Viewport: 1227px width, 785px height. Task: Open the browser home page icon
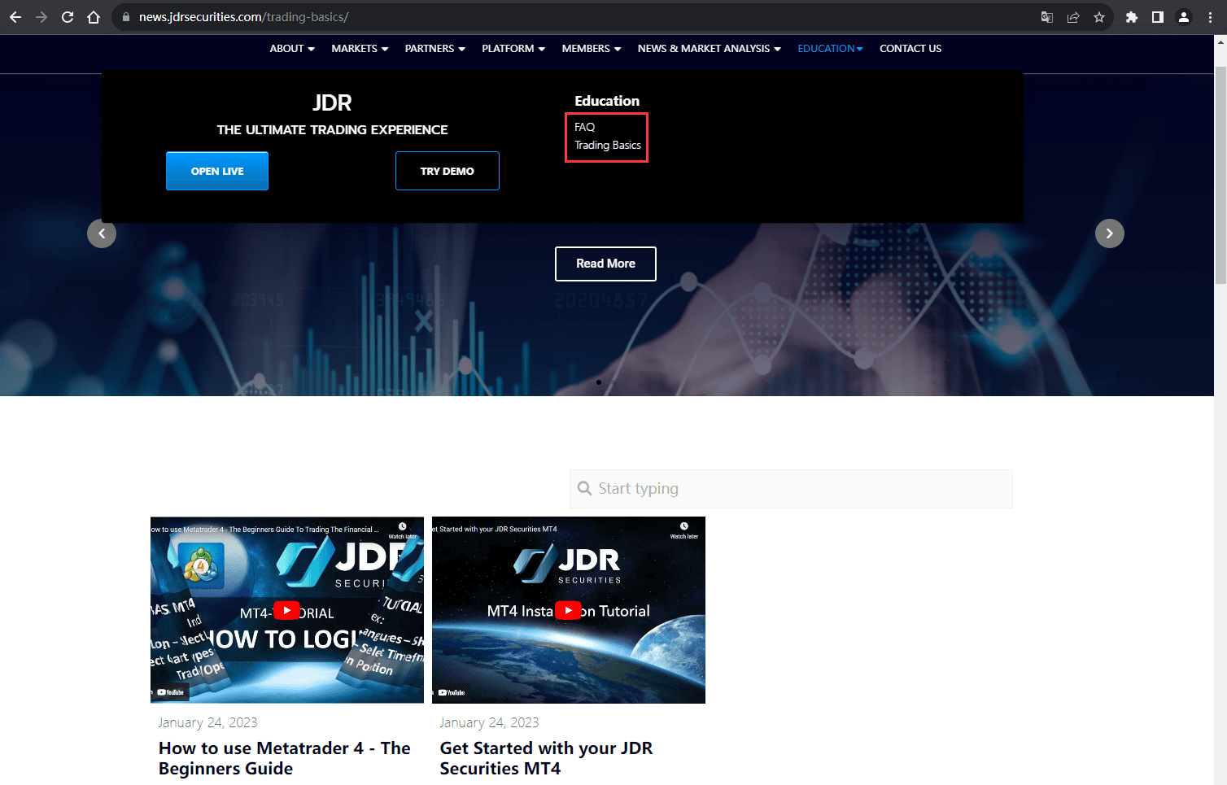(94, 17)
